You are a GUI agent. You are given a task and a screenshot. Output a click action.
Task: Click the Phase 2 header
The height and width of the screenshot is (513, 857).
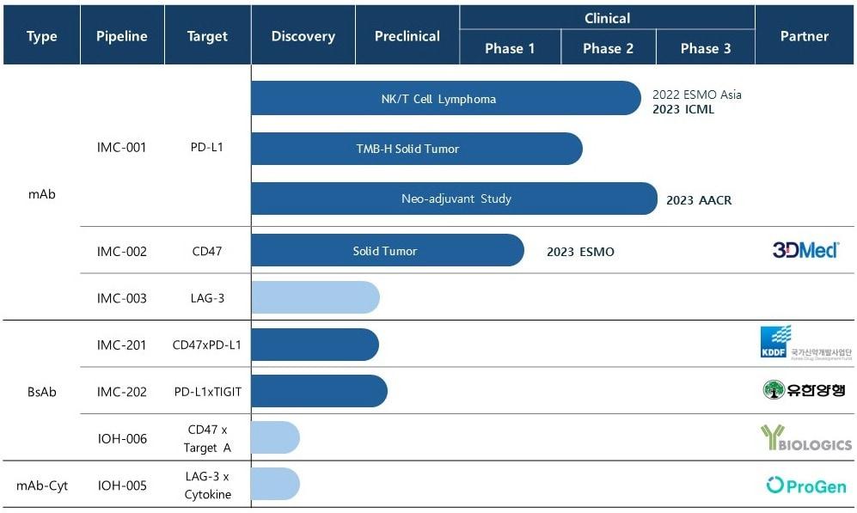point(608,48)
